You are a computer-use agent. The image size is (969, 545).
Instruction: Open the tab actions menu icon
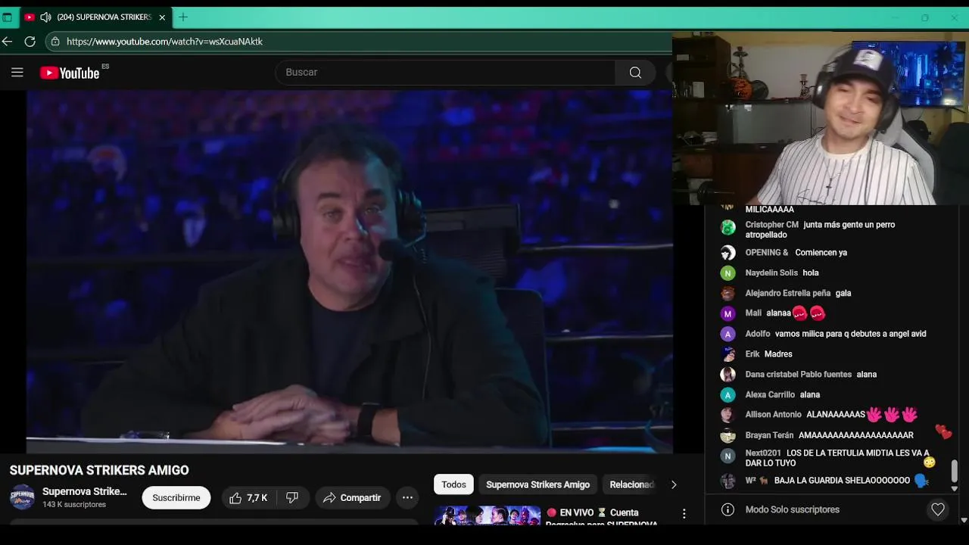tap(7, 17)
